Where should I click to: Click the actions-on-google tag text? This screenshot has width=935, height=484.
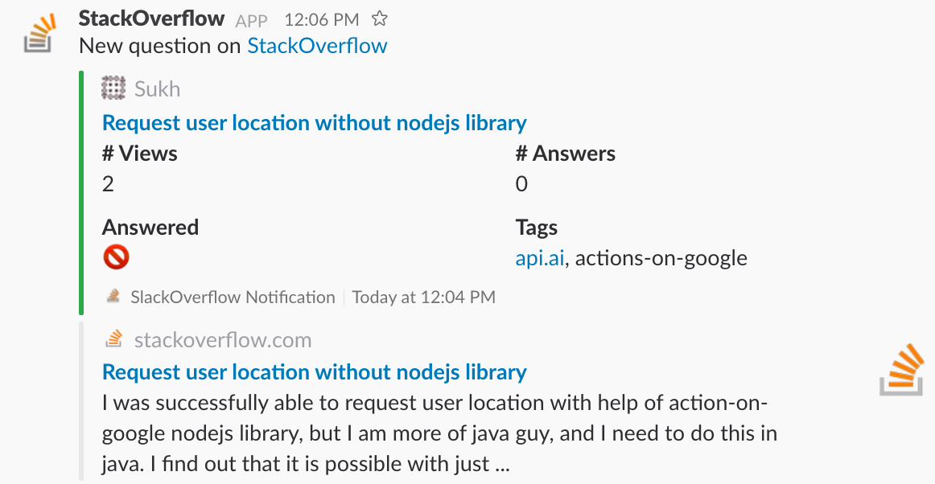point(661,258)
